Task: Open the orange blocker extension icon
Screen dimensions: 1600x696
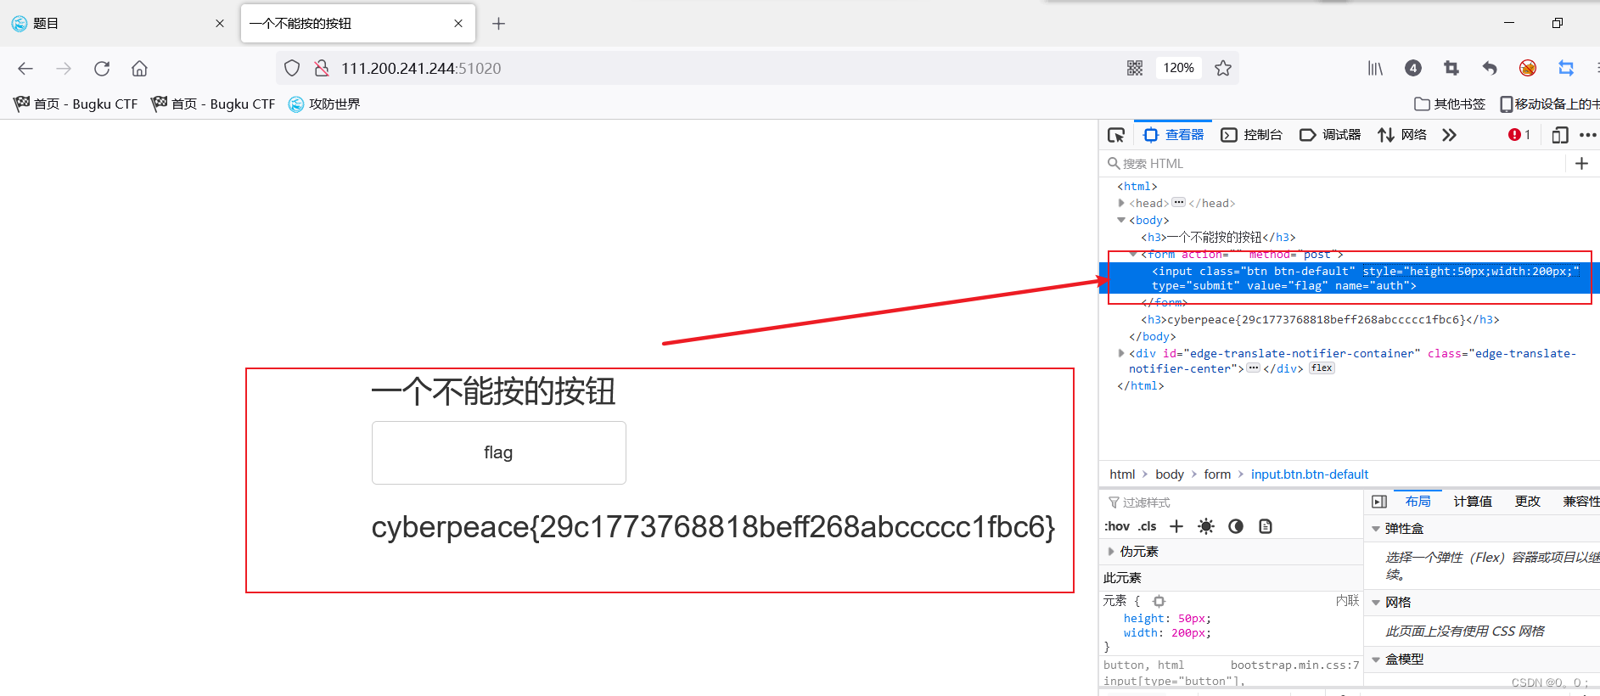Action: 1528,68
